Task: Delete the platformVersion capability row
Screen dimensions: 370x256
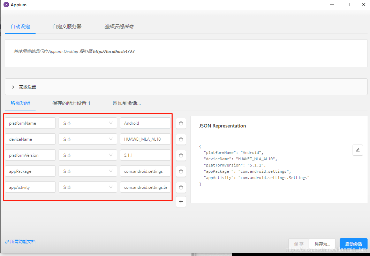Action: tap(181, 155)
